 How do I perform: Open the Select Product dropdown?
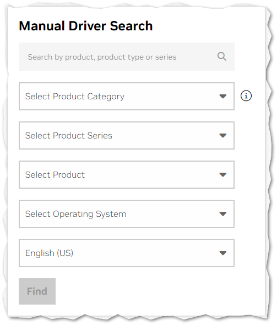point(127,175)
